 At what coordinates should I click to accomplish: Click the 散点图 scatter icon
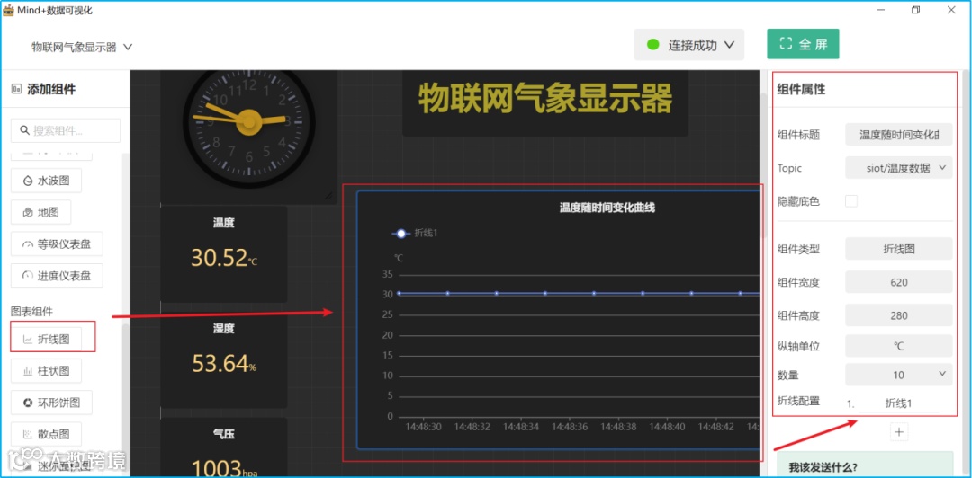coord(27,435)
